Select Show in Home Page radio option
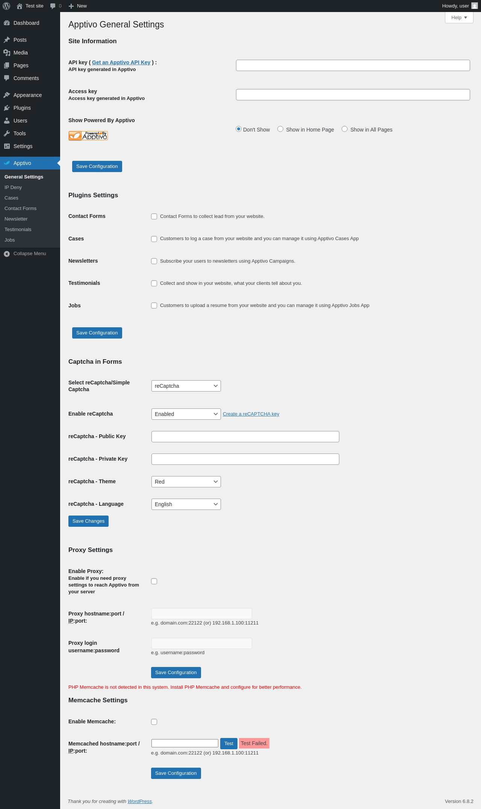 (x=280, y=129)
